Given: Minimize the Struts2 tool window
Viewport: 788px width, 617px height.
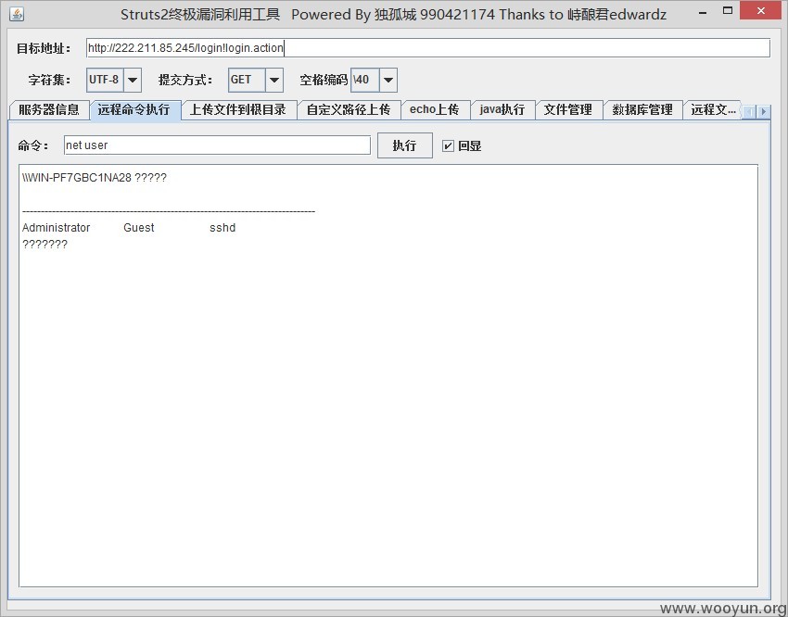Looking at the screenshot, I should [x=703, y=12].
